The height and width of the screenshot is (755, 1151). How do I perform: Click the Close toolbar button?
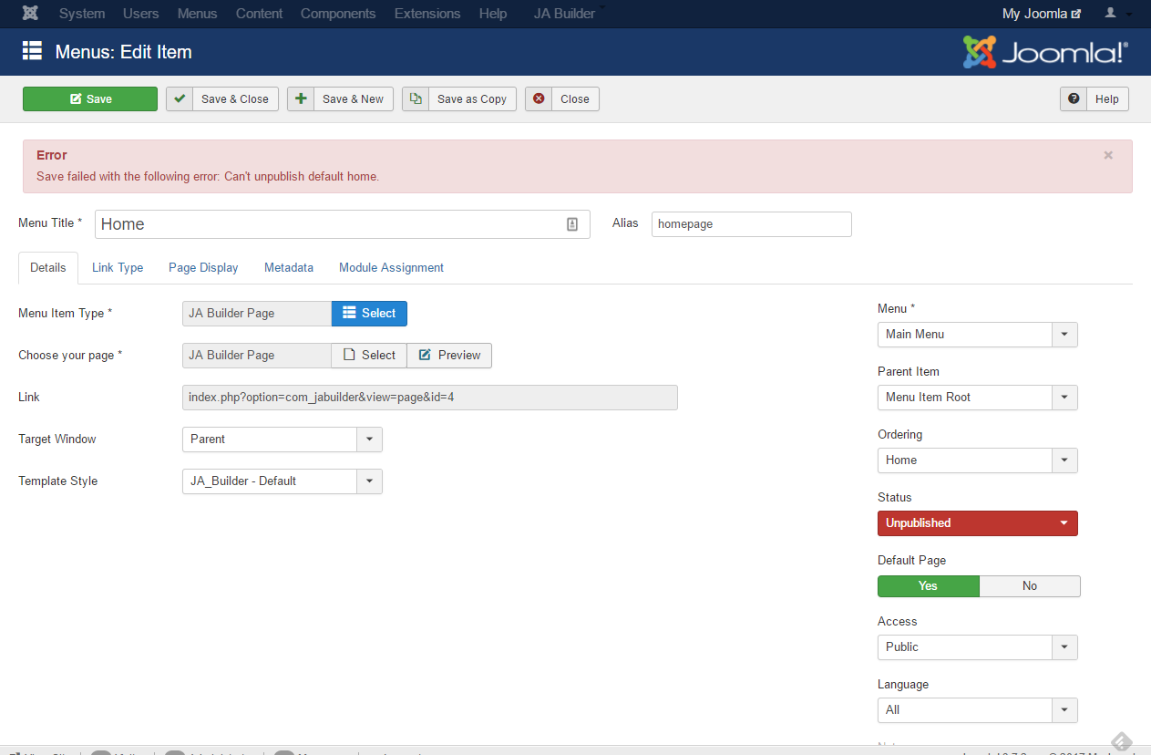click(562, 99)
